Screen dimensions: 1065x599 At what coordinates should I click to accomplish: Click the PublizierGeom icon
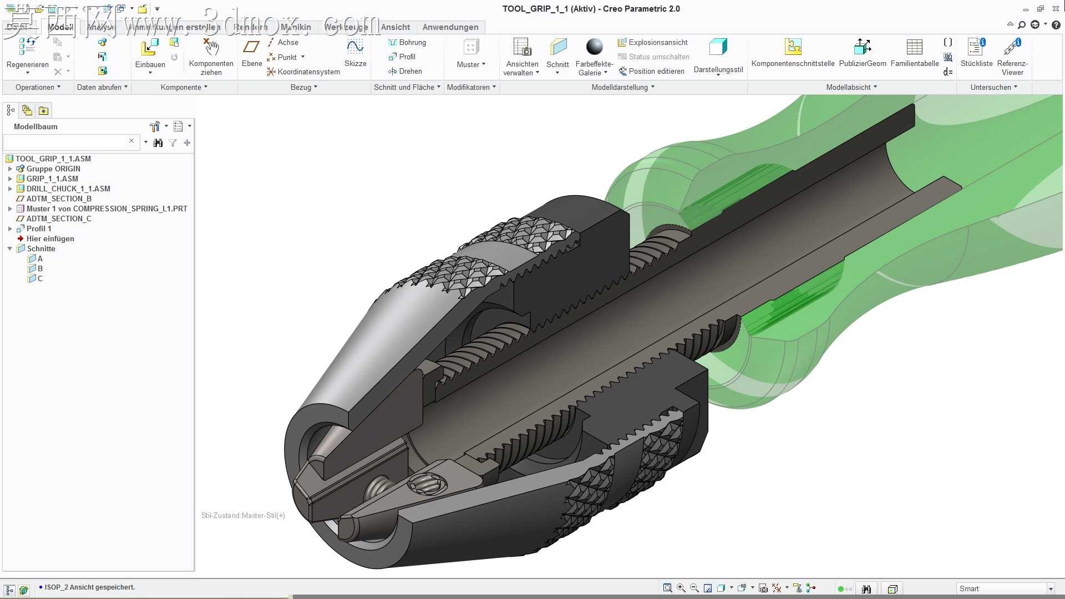[863, 47]
